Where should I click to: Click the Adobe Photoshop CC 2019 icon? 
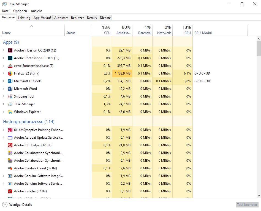10,58
